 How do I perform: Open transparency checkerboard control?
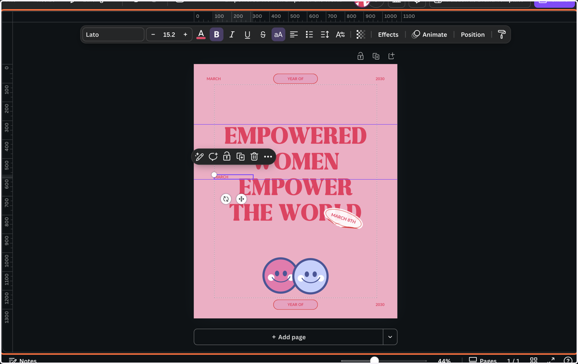click(x=360, y=35)
